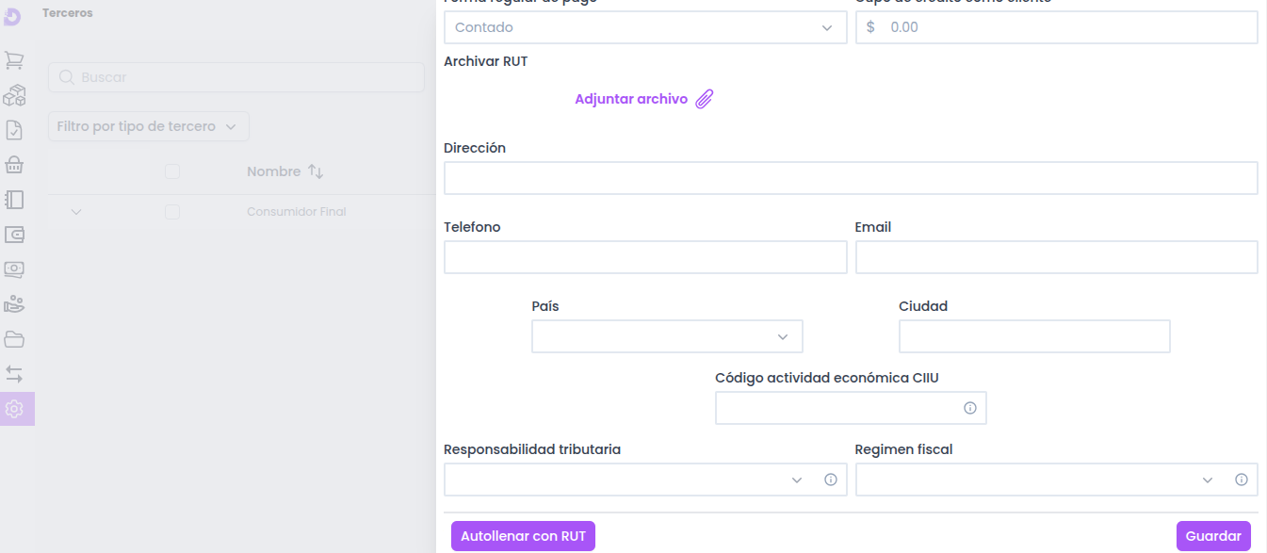Open the wallet sidebar icon
1267x553 pixels.
point(14,235)
